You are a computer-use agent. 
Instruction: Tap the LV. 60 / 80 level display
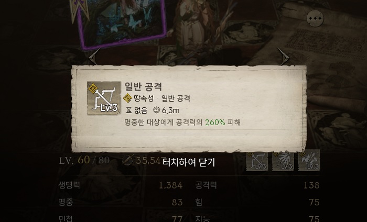pos(84,160)
